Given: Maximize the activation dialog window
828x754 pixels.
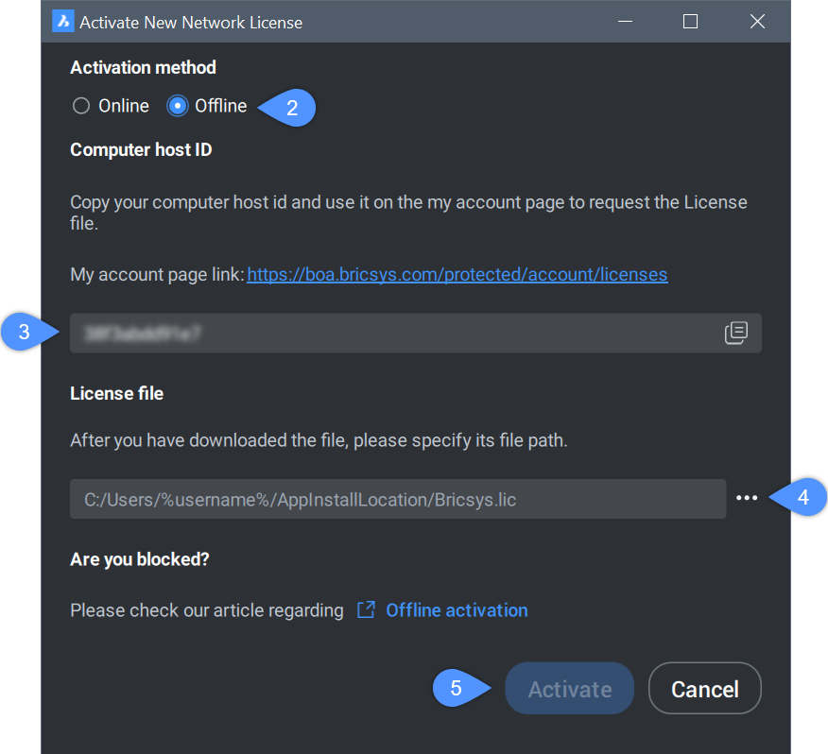Looking at the screenshot, I should click(x=691, y=22).
